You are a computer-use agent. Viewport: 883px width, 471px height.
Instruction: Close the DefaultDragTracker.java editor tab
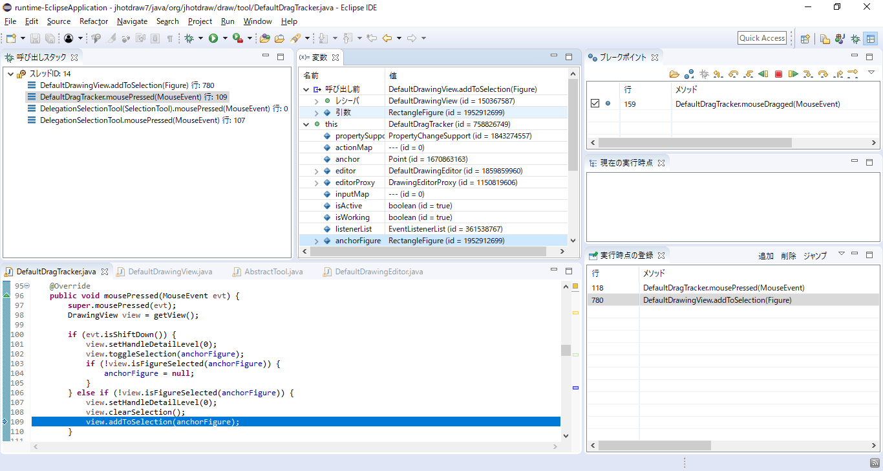[103, 272]
